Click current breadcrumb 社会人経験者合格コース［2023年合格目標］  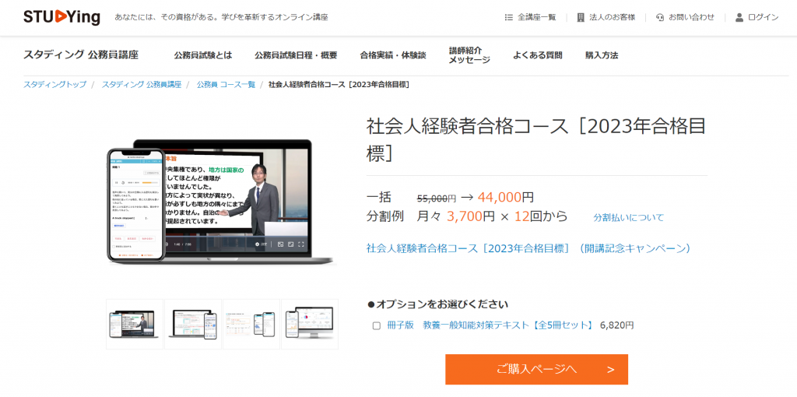[x=339, y=84]
